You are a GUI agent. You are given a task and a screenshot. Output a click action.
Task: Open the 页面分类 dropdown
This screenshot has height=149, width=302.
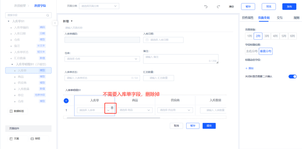tap(99, 6)
